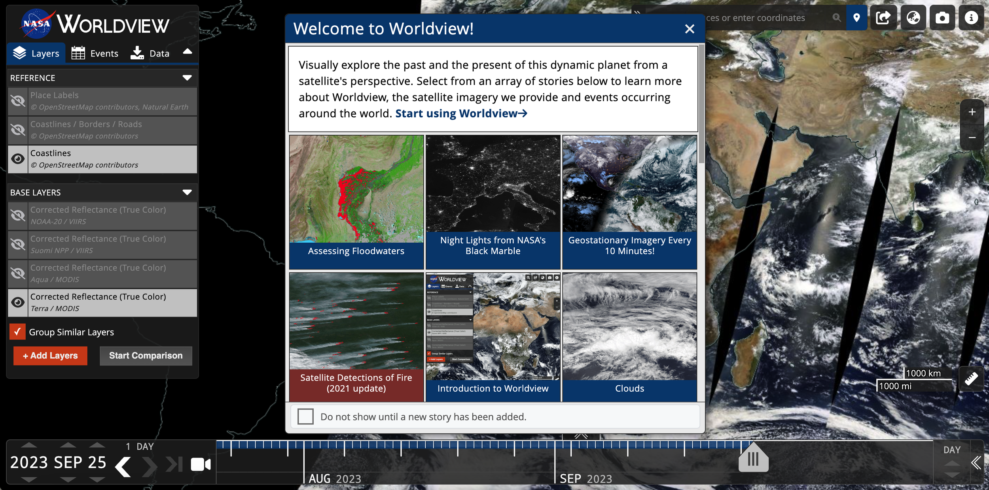The width and height of the screenshot is (989, 490).
Task: Click the animation video camera icon
Action: [201, 464]
